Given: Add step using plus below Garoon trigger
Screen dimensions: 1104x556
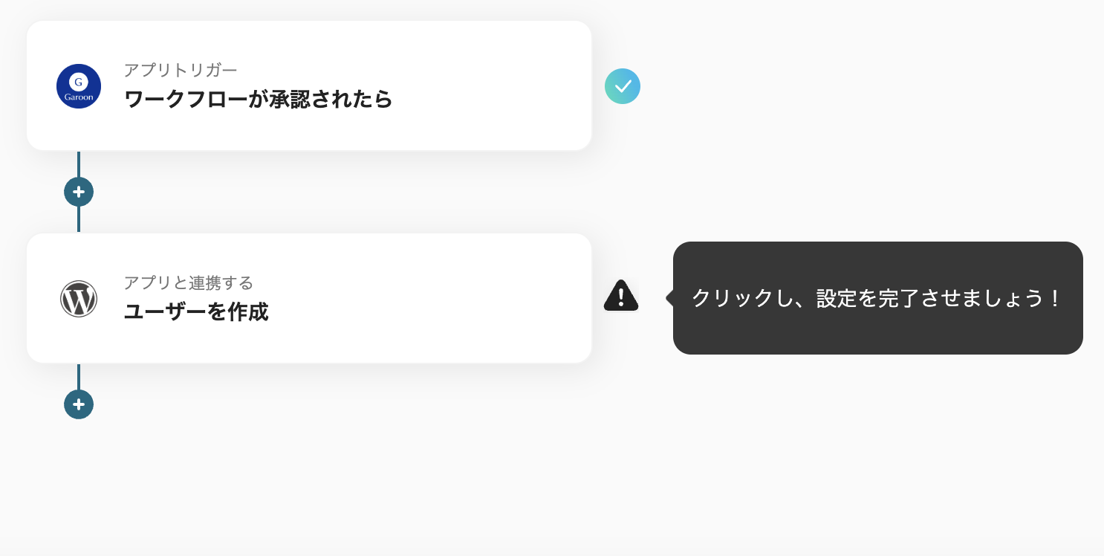Looking at the screenshot, I should [x=79, y=192].
